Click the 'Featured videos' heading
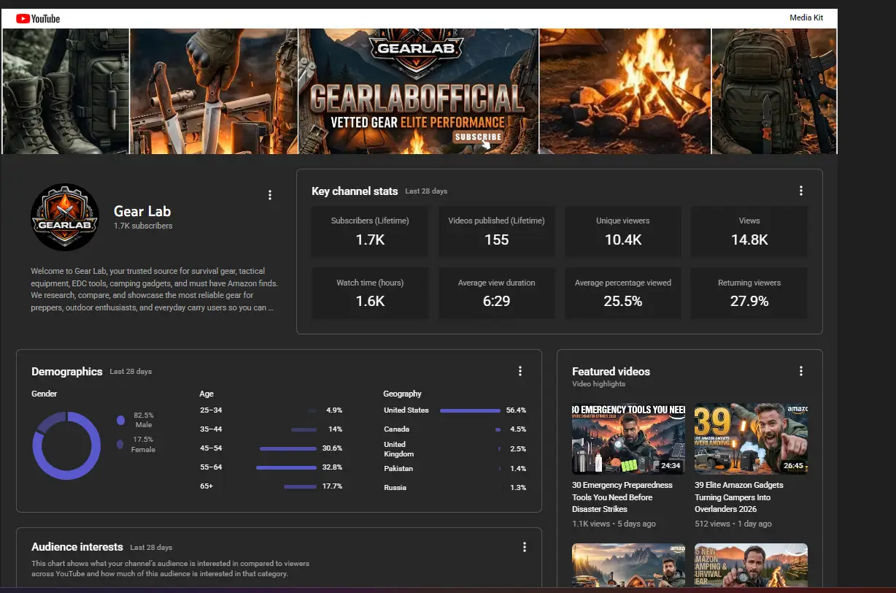The height and width of the screenshot is (593, 896). click(x=611, y=371)
